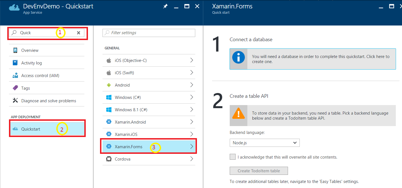Screen dimensions: 402x188
Task: Click the Xamarin.Forms hexagon icon
Action: [x=109, y=147]
